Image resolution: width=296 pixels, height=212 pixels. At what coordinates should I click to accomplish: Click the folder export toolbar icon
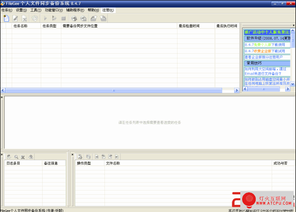tap(94, 18)
